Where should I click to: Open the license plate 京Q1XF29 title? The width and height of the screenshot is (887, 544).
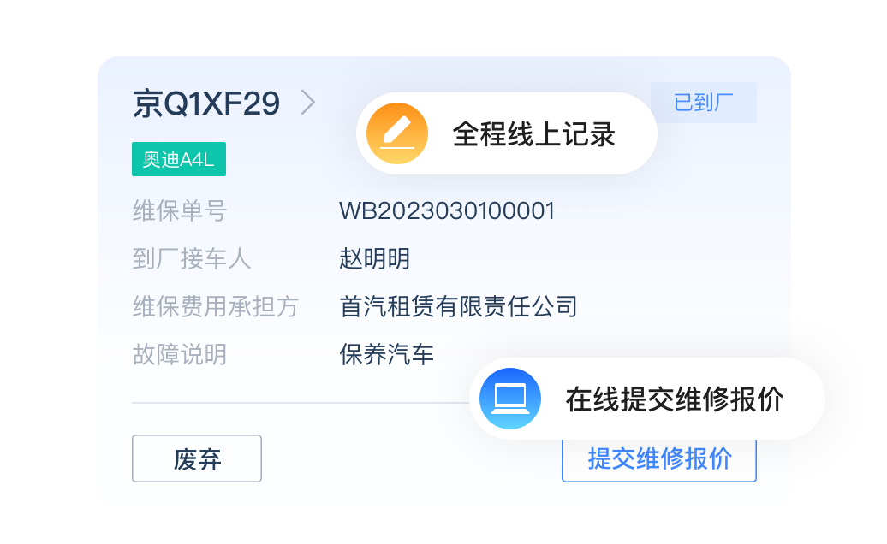206,104
